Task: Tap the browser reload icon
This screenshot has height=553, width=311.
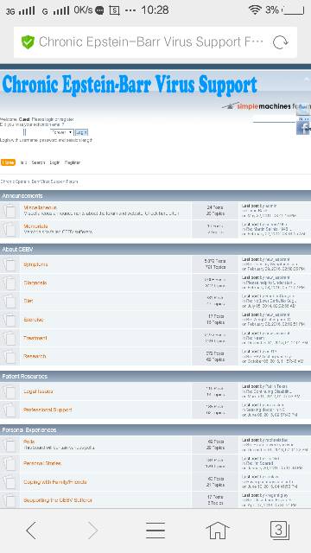Action: pos(280,42)
